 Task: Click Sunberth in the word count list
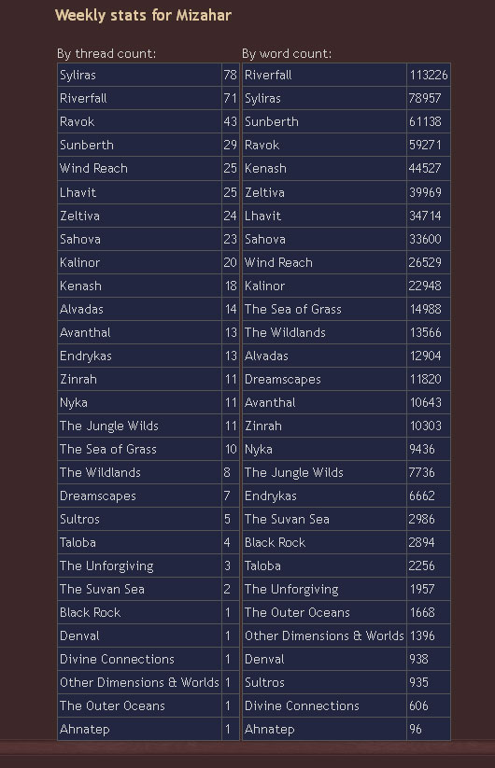[x=272, y=121]
